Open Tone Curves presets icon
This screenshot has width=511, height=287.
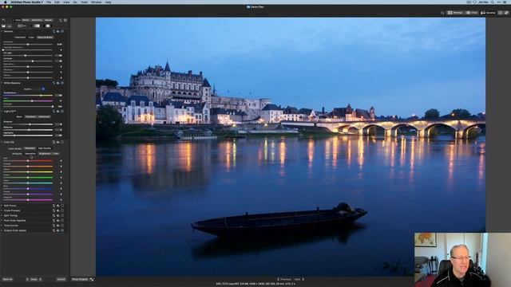(x=58, y=226)
